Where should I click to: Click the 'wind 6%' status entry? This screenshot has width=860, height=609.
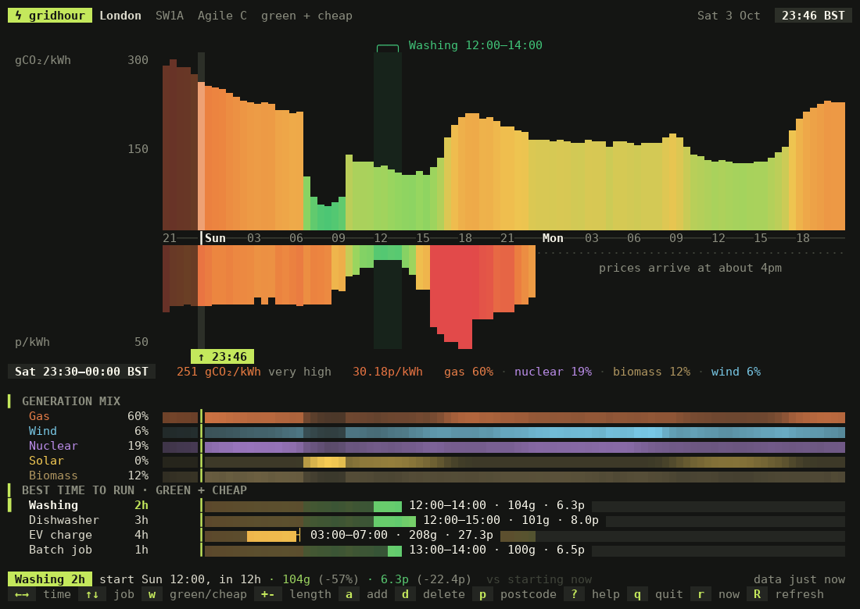736,372
